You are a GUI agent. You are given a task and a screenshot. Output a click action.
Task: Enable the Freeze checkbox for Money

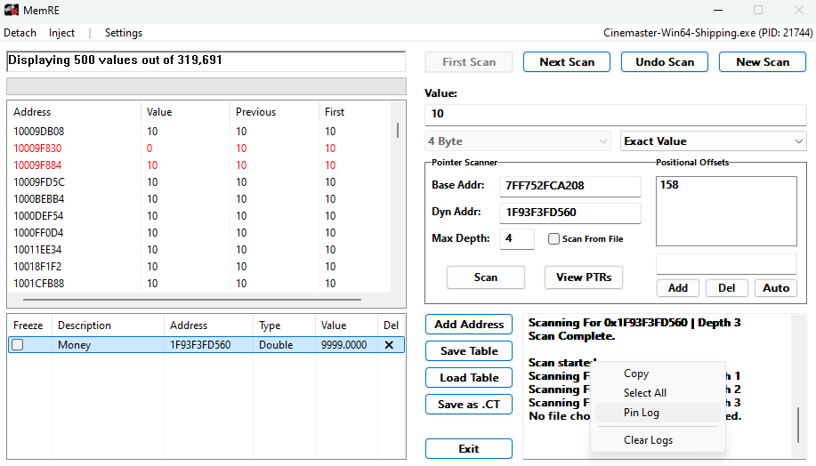coord(17,345)
